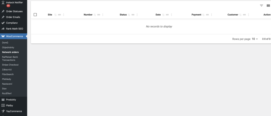This screenshot has width=271, height=116.
Task: Open the Date column three-dot menu
Action: click(x=171, y=15)
